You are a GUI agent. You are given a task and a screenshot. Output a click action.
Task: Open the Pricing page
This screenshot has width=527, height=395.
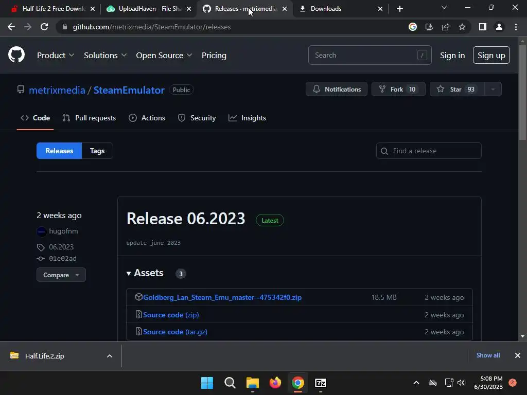click(x=214, y=55)
